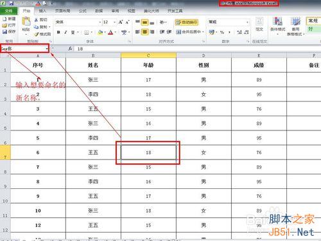The image size is (321, 241).
Task: Toggle the center horizontal align button
Action: [145, 32]
